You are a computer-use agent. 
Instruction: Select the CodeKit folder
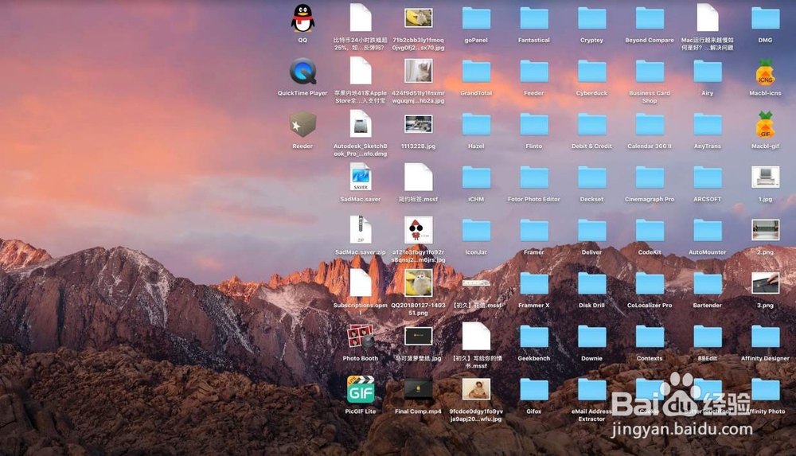click(x=650, y=231)
